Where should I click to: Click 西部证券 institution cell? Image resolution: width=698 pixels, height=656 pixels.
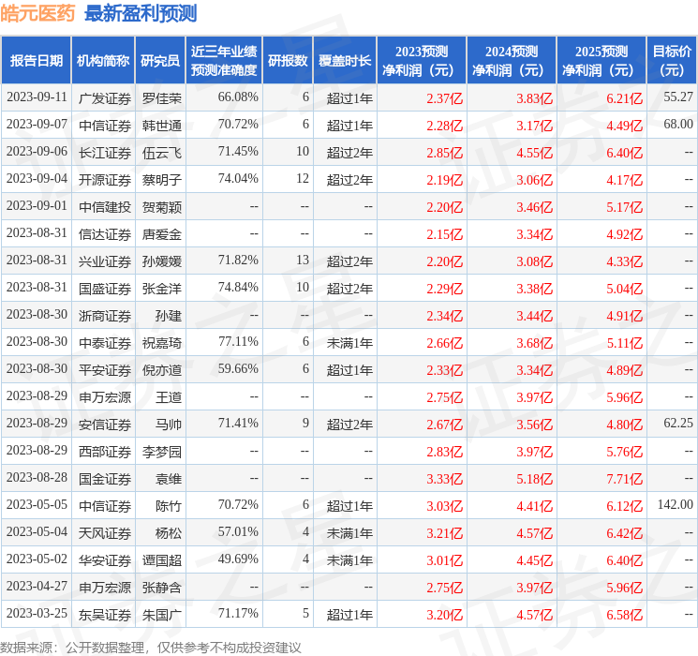pyautogui.click(x=105, y=452)
